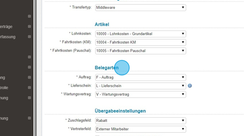Open the Lieferschein document type dropdown

point(140,86)
